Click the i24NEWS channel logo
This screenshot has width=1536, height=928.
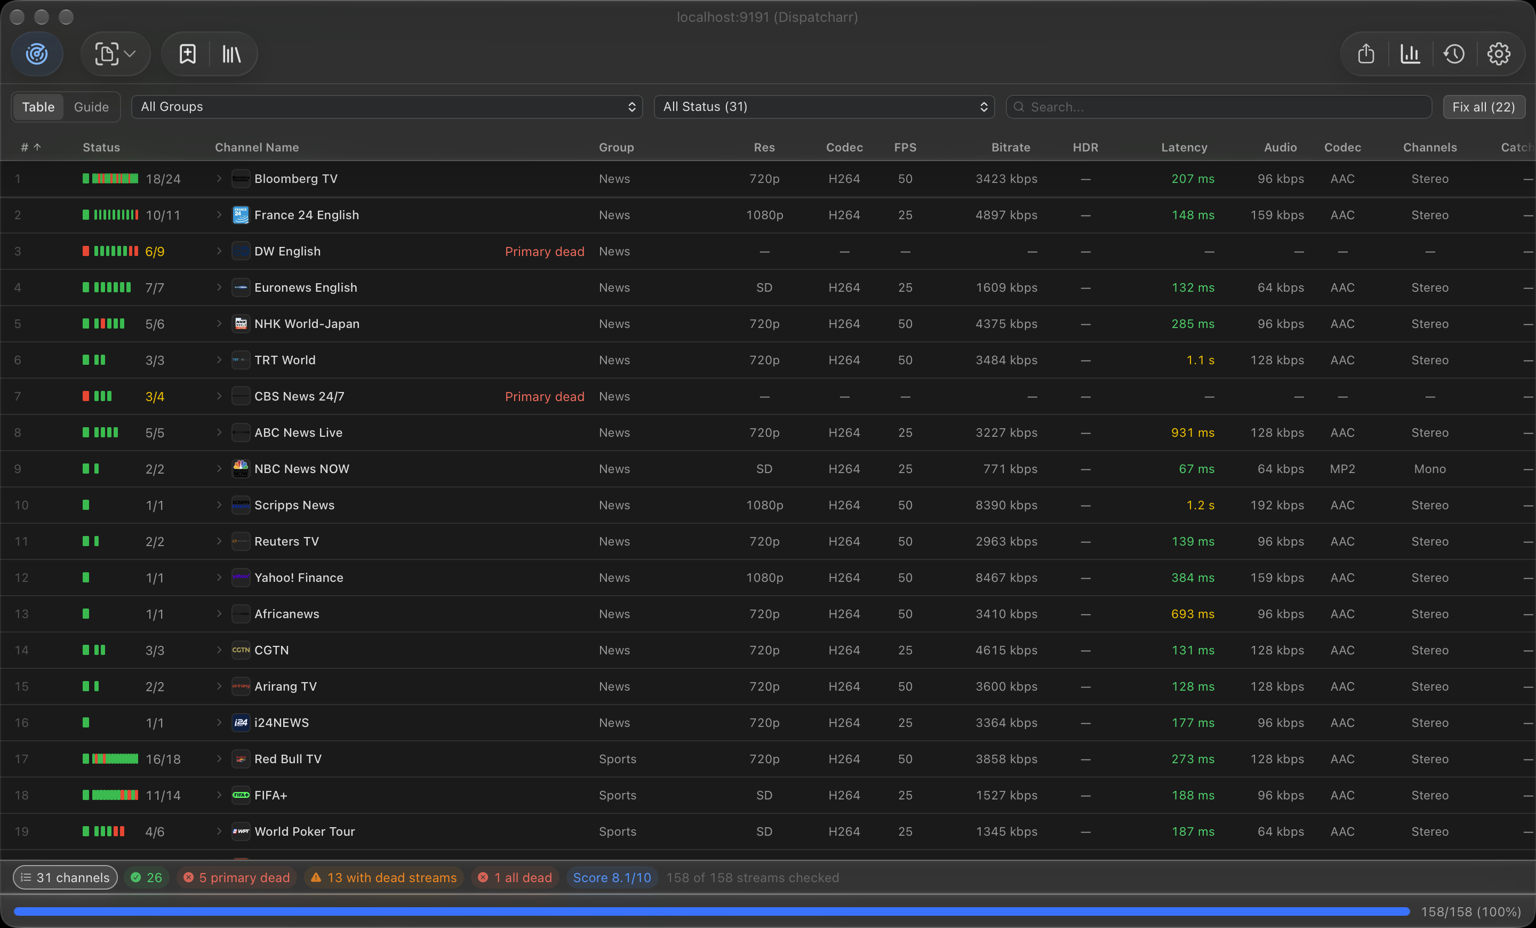pos(241,722)
